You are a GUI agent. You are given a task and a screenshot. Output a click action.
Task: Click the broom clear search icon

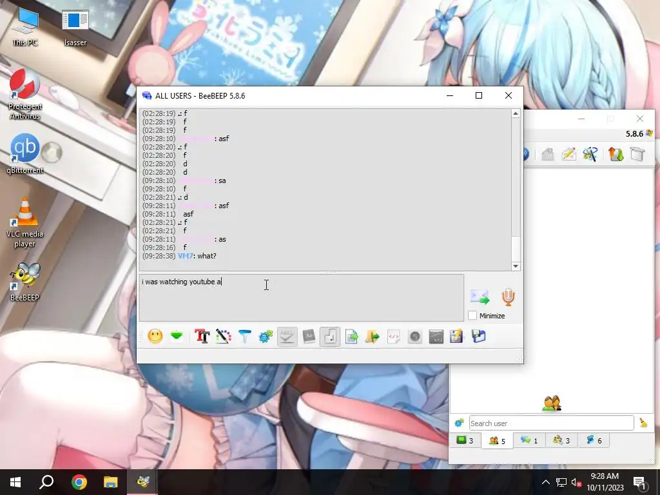click(x=644, y=423)
